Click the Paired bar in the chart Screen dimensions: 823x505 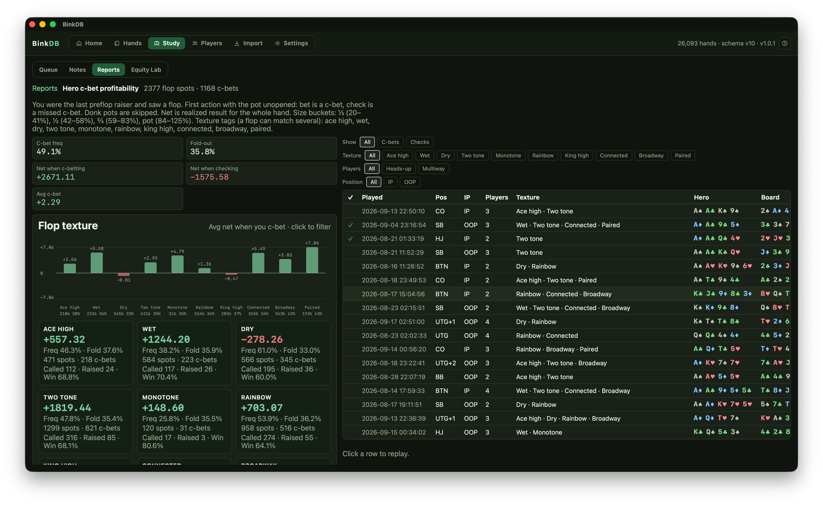[x=312, y=260]
